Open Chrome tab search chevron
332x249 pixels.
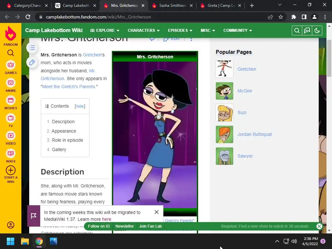click(280, 5)
